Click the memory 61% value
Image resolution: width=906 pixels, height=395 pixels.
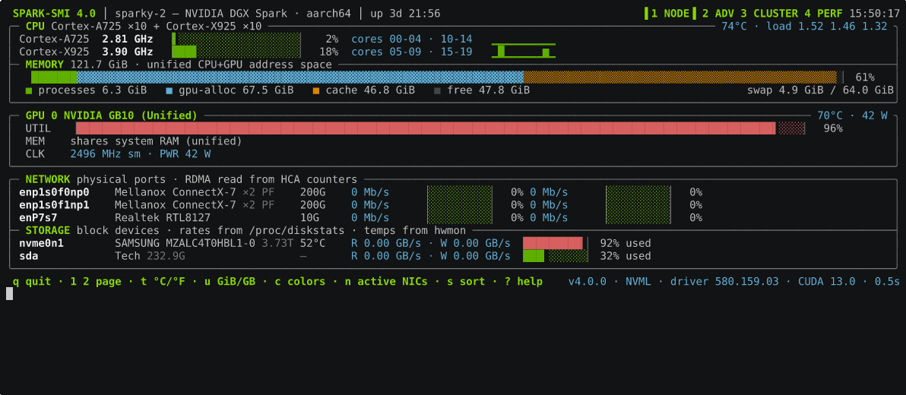point(865,77)
